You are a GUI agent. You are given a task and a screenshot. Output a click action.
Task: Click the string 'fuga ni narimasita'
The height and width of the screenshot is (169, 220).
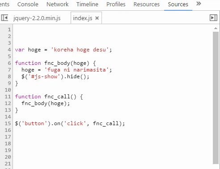[76, 70]
